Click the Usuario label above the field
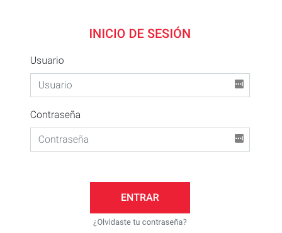The height and width of the screenshot is (233, 282). click(47, 61)
